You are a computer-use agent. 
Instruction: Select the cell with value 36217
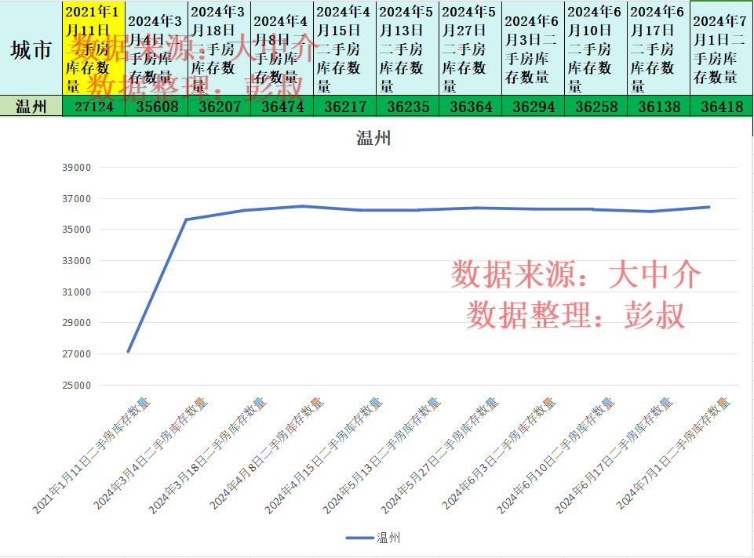(344, 106)
